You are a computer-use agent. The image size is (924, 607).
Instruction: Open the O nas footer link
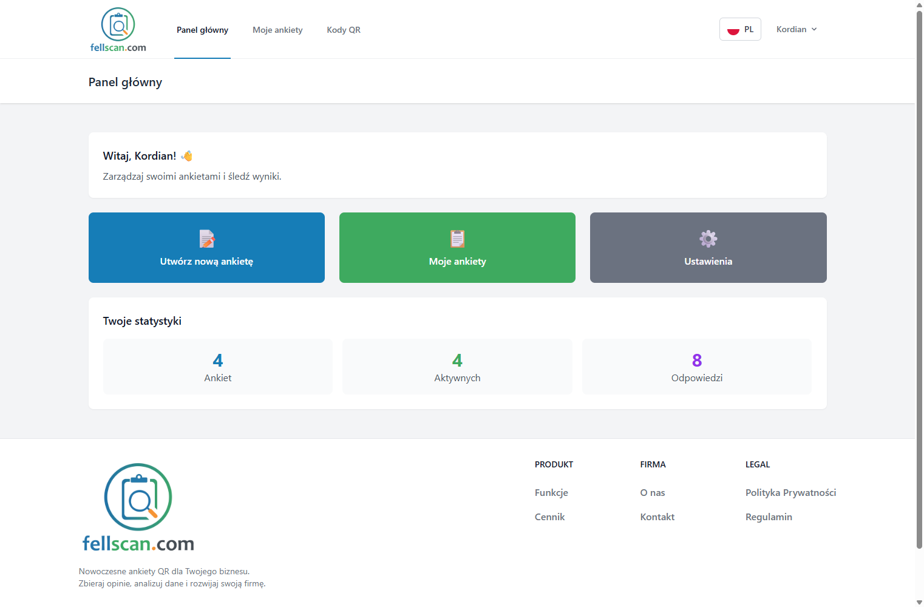coord(652,492)
